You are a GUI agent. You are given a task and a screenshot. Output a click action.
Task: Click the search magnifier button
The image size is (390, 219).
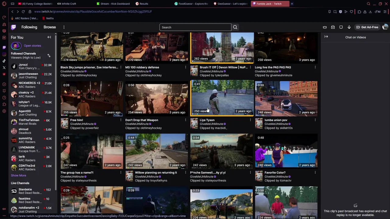tap(235, 27)
